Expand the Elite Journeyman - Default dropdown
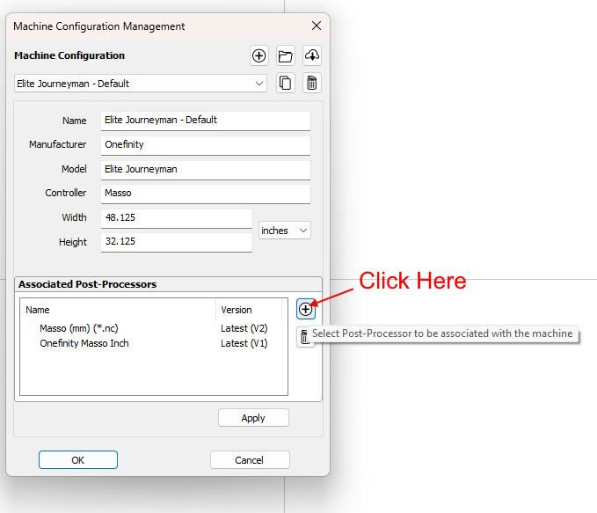The height and width of the screenshot is (513, 597). (141, 84)
